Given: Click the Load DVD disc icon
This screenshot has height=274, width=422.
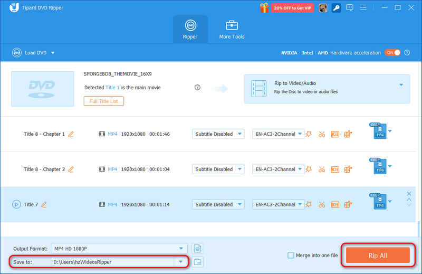Looking at the screenshot, I should 17,53.
